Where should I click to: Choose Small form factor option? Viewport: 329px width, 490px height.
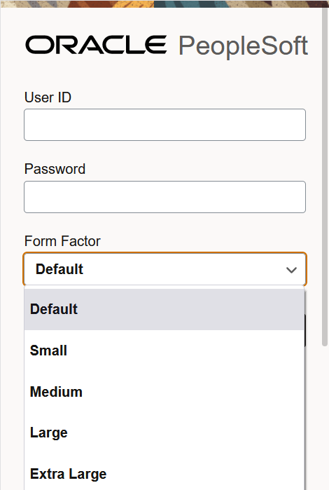(x=164, y=351)
